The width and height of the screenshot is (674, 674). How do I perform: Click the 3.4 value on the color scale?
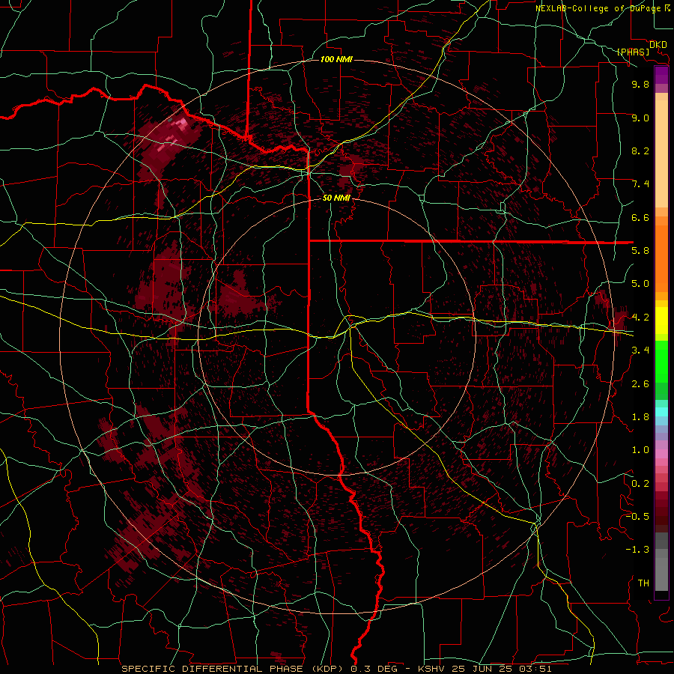click(640, 350)
